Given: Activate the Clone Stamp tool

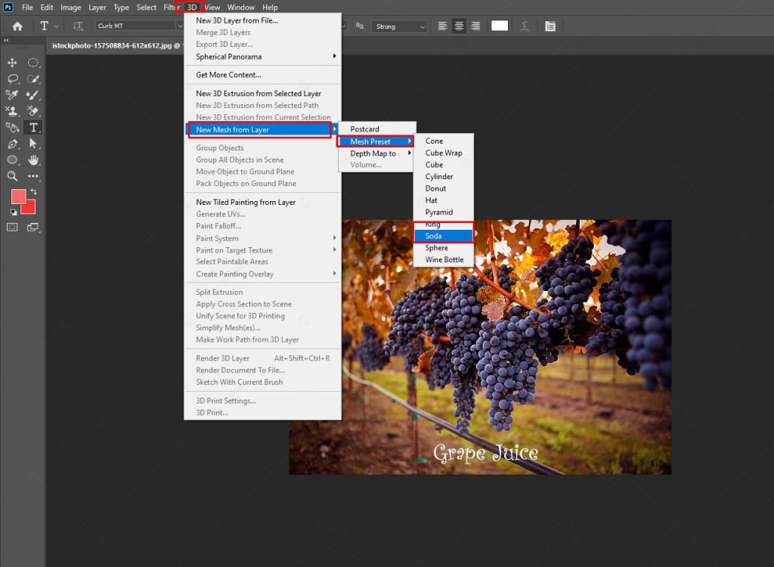Looking at the screenshot, I should (12, 111).
